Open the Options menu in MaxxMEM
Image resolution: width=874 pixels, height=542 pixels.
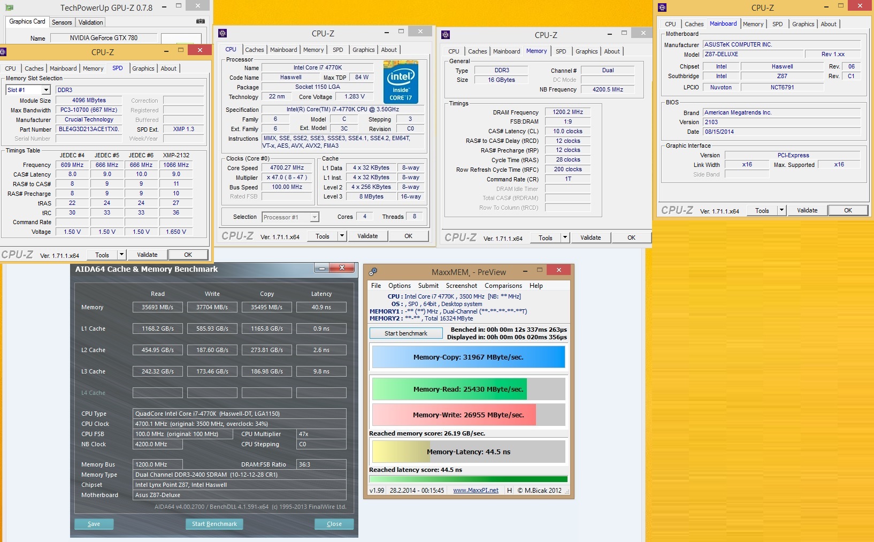pyautogui.click(x=400, y=286)
